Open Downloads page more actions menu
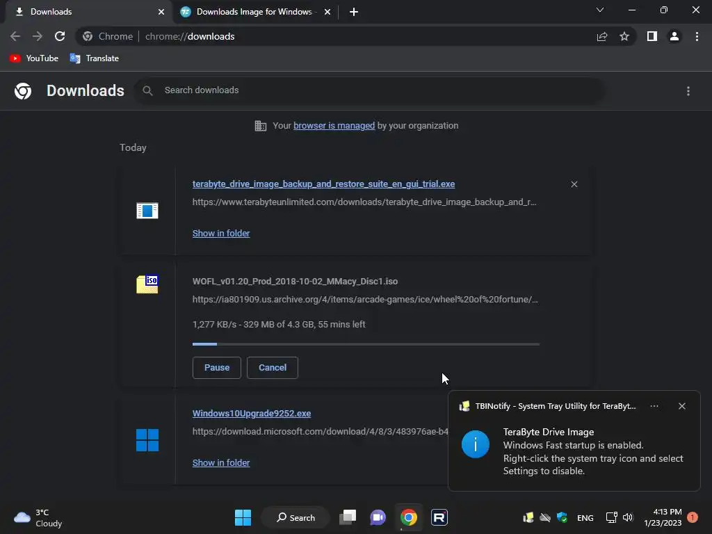 pyautogui.click(x=688, y=91)
